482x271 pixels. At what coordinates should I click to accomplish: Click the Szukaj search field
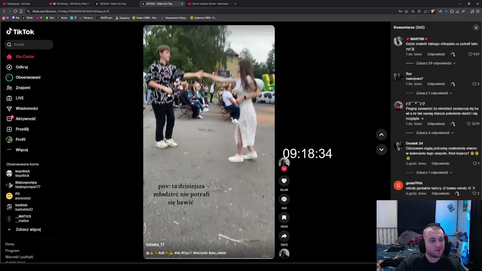[x=29, y=44]
